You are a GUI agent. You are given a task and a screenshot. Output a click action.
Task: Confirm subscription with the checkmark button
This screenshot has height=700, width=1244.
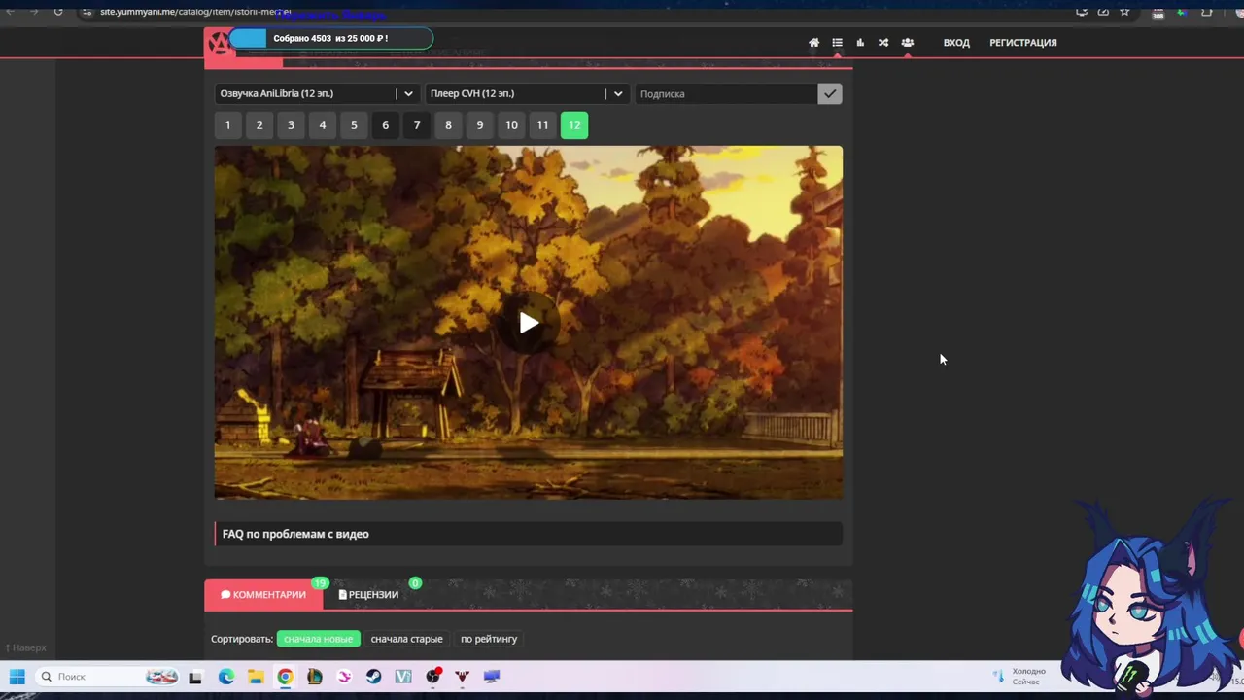pyautogui.click(x=829, y=93)
